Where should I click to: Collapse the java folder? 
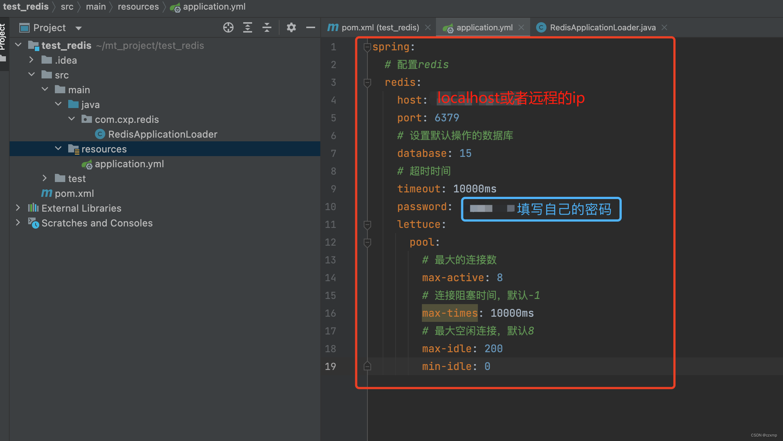[x=58, y=104]
